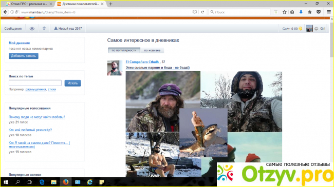Go to Firefox home icon
This screenshot has height=187, width=334.
tap(310, 12)
